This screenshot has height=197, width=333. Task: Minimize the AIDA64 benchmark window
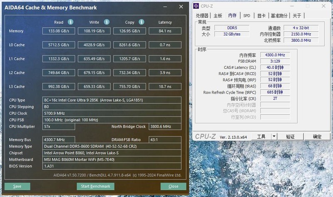(165, 7)
